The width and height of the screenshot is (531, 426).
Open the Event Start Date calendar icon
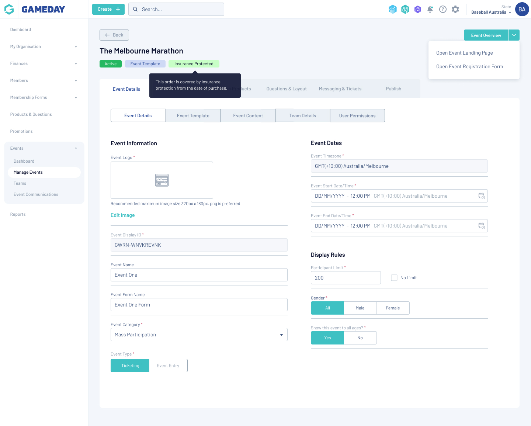pyautogui.click(x=481, y=196)
